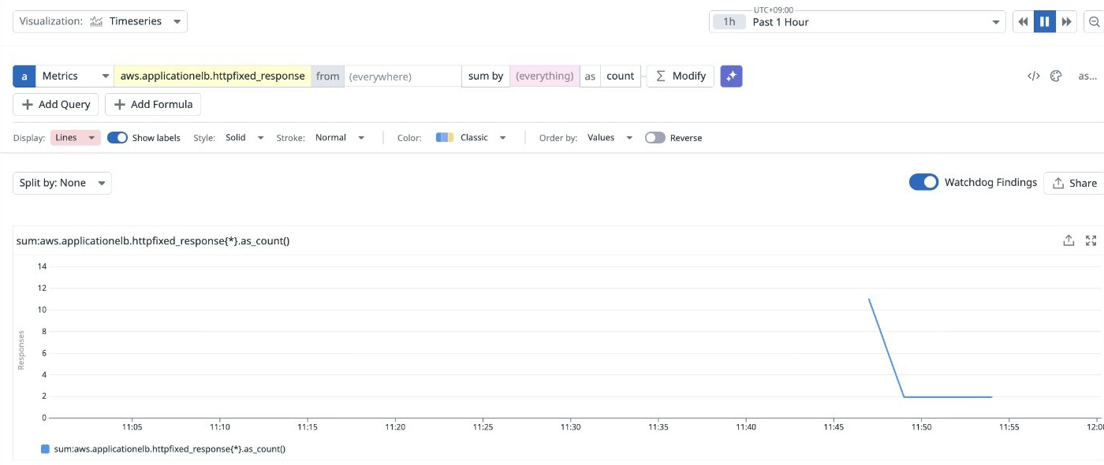Open the Order by Values dropdown
This screenshot has width=1104, height=465.
click(x=610, y=137)
